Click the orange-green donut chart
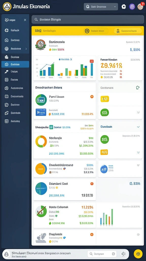146x261 pixels. click(41, 141)
